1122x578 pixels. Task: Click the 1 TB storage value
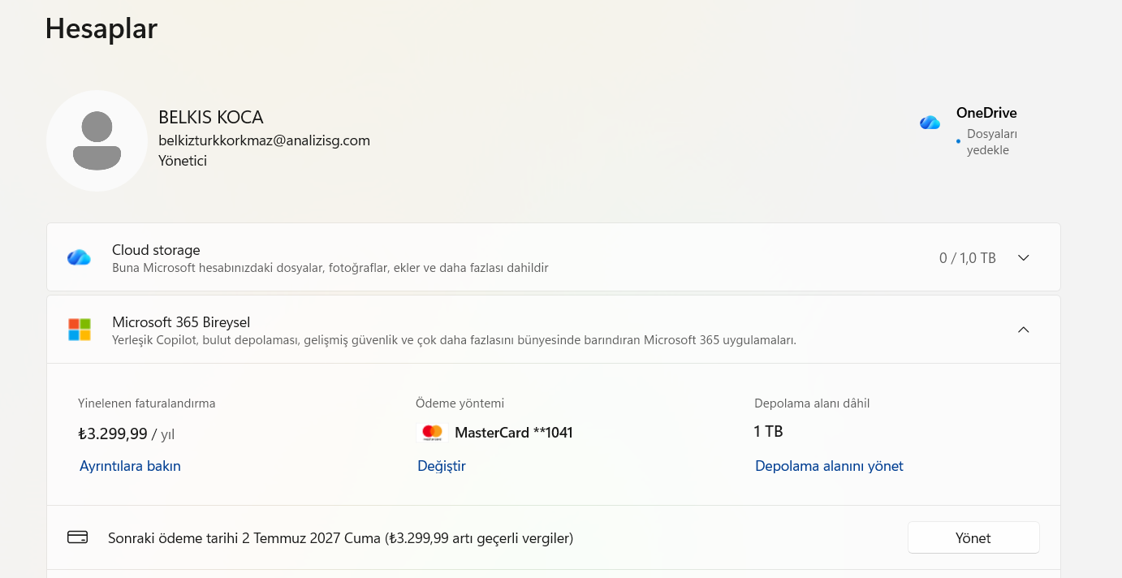click(769, 432)
